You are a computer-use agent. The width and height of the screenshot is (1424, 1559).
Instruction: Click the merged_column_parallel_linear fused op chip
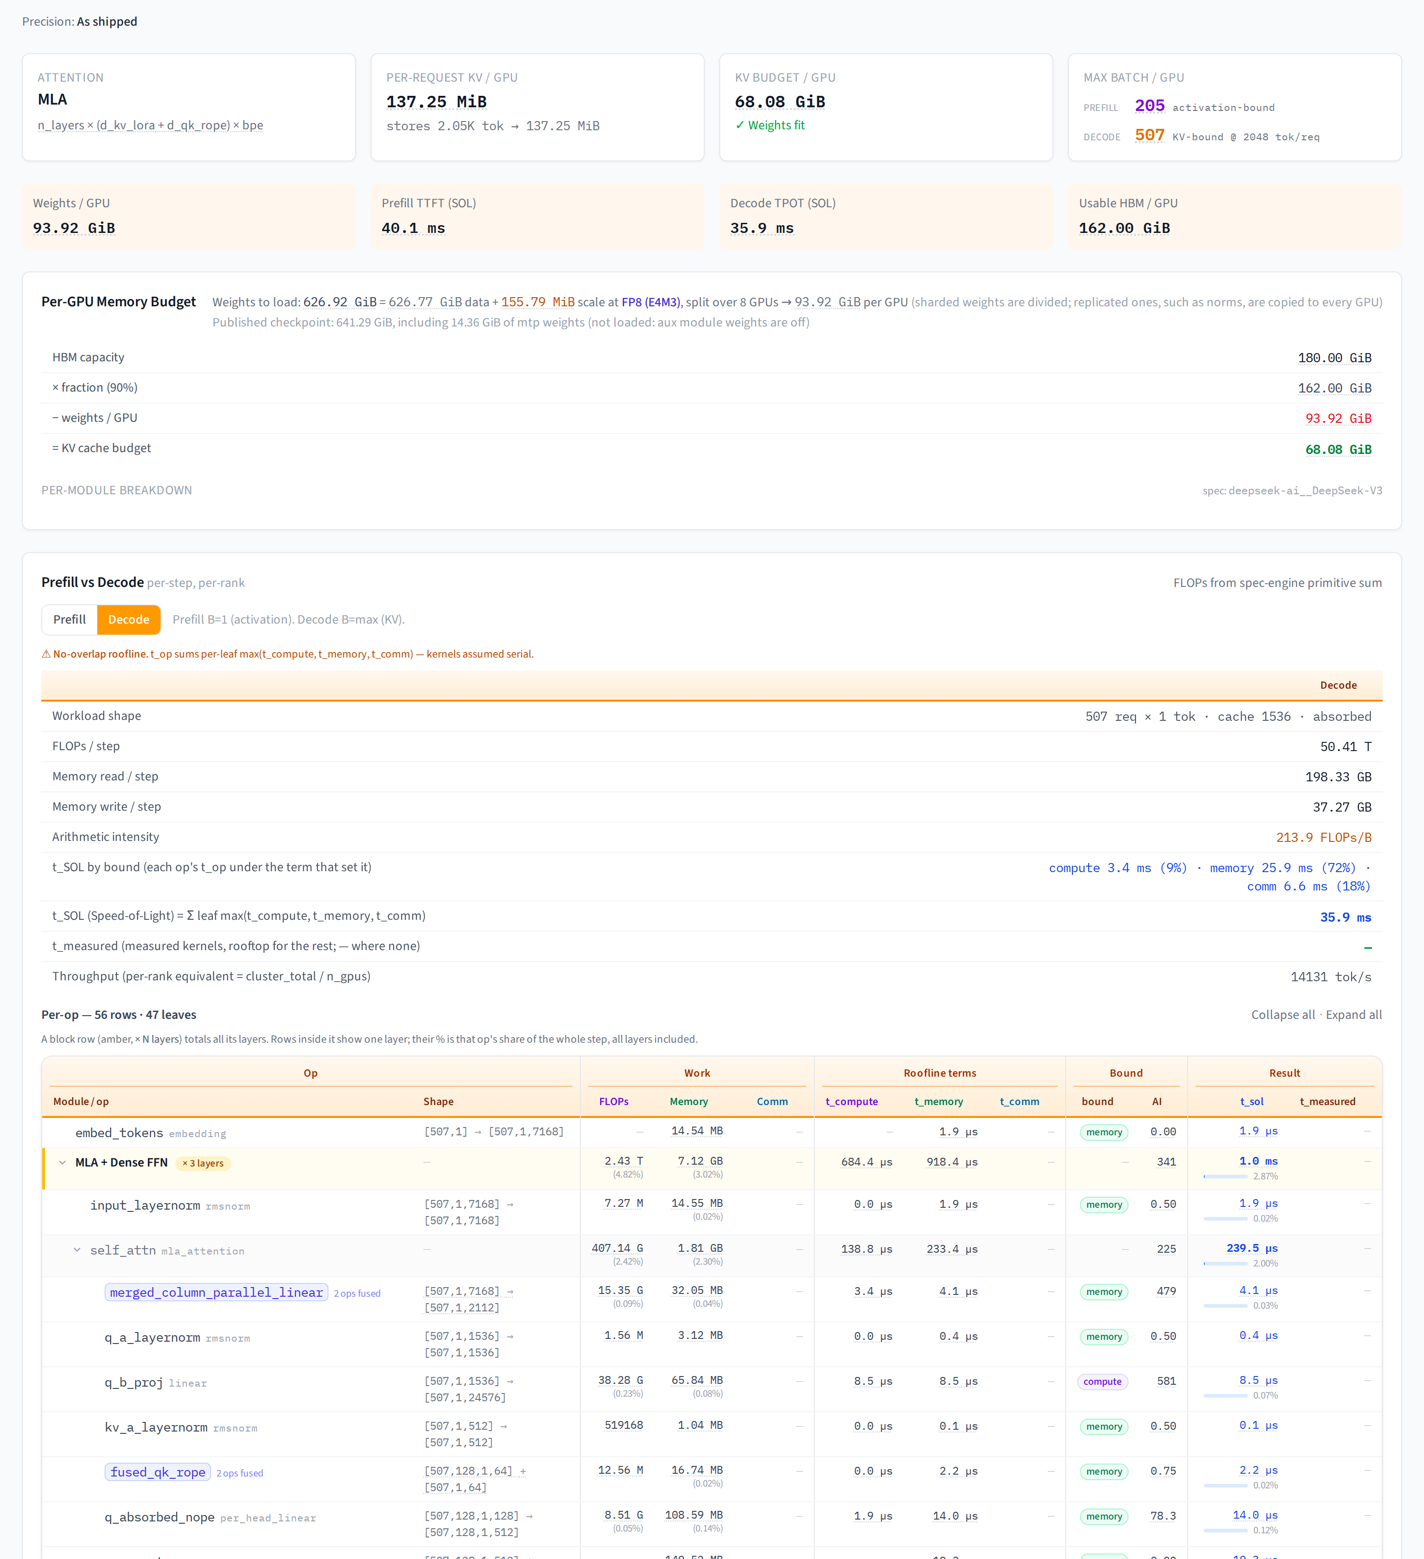coord(217,1292)
